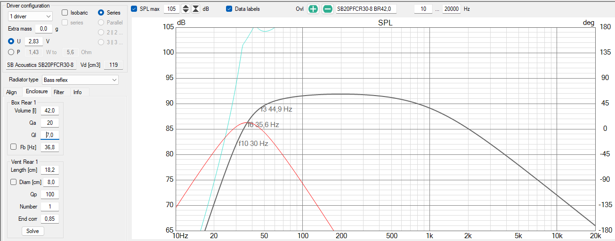Click the vent Qp value 100 field

[50, 194]
